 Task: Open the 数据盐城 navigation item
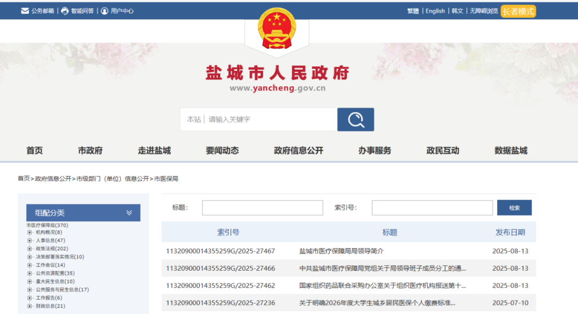point(511,150)
